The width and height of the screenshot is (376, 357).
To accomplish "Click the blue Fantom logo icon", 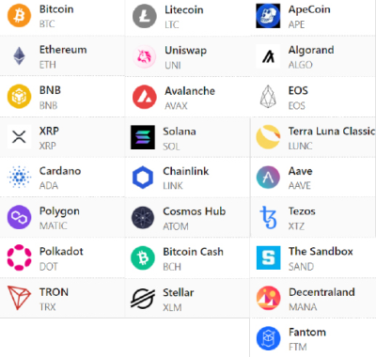I will tap(268, 338).
